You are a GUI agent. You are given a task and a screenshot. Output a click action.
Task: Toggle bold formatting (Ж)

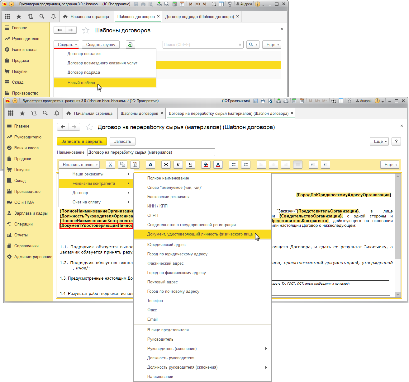(166, 165)
